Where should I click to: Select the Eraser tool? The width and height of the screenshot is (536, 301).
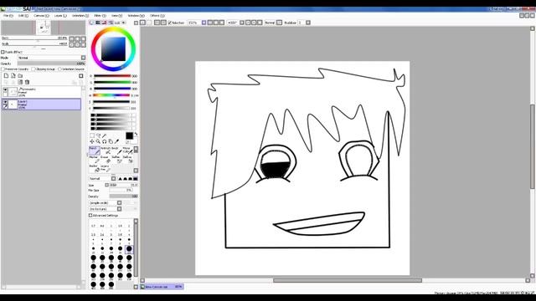[106, 160]
